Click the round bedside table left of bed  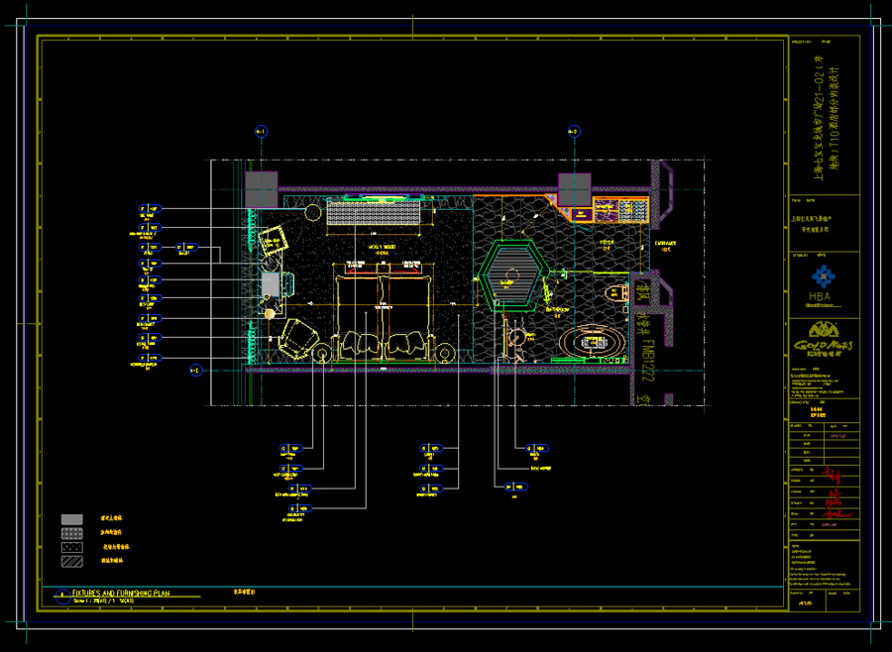tap(322, 354)
